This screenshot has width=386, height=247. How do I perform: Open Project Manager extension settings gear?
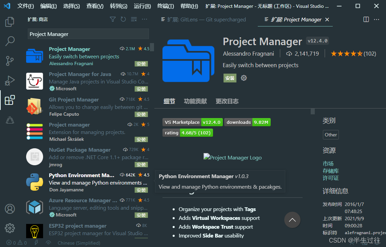[x=244, y=78]
